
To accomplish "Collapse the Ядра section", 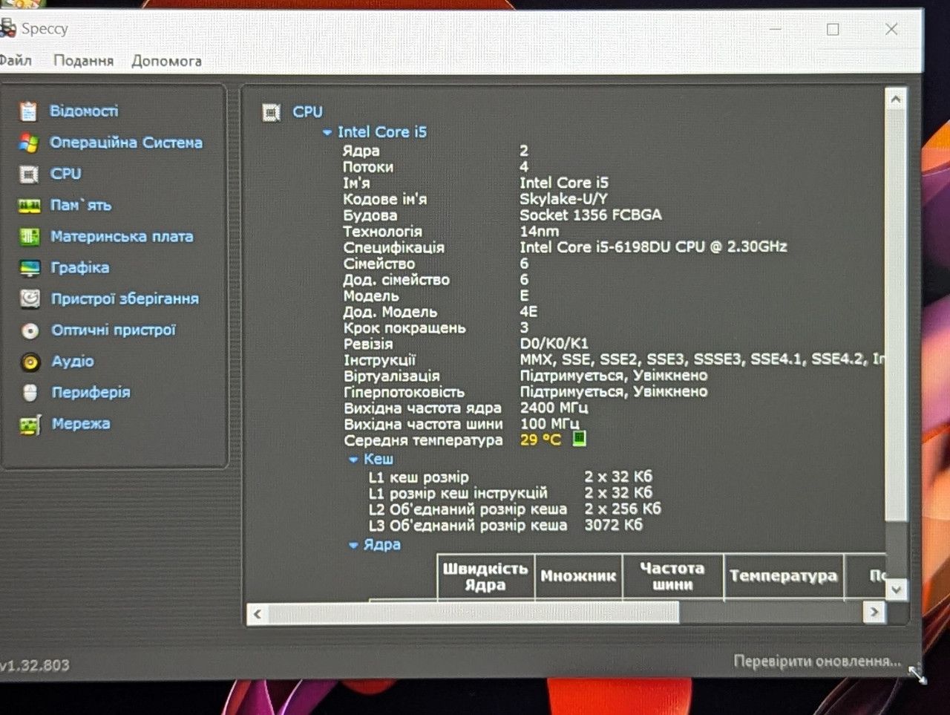I will click(x=353, y=546).
